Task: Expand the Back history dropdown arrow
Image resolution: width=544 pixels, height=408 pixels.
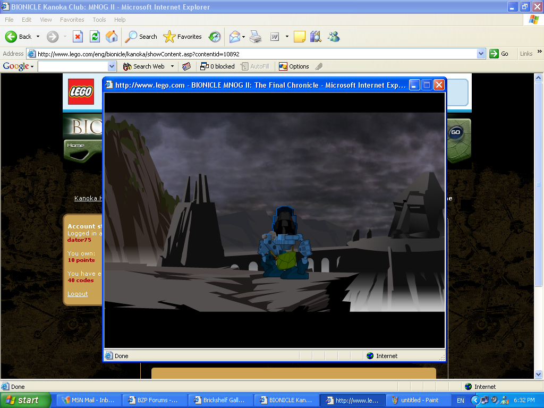Action: coord(38,37)
